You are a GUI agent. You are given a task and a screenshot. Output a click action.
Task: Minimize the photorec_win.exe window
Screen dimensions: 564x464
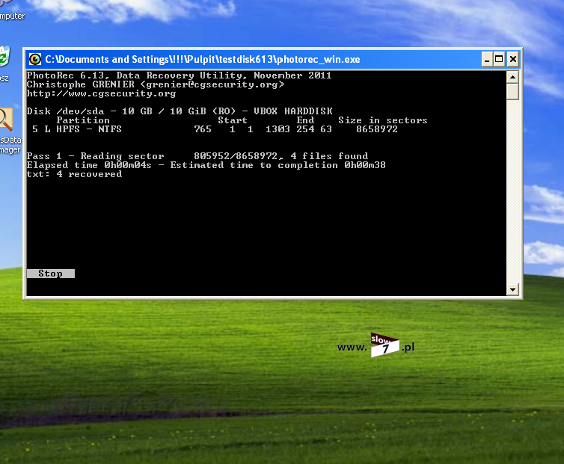pyautogui.click(x=487, y=59)
